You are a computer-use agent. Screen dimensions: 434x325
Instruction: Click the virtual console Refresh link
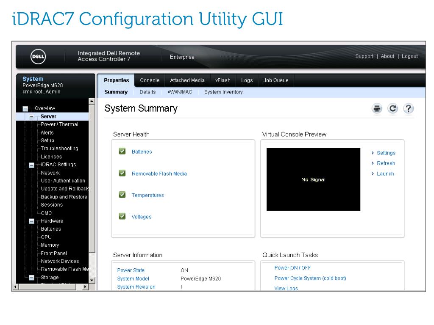[x=386, y=163]
